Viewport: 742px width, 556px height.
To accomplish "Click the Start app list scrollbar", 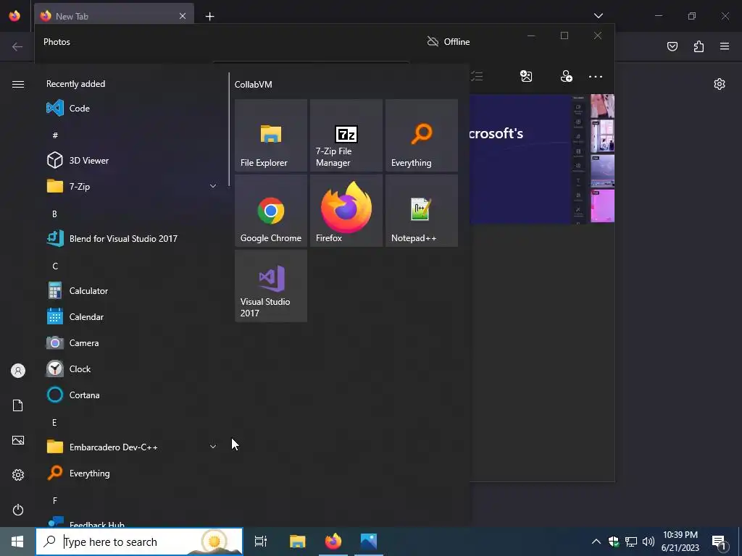I will pyautogui.click(x=229, y=129).
